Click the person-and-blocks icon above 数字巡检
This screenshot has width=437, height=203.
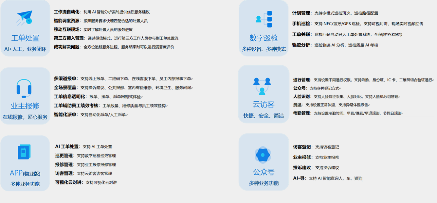(x=264, y=19)
